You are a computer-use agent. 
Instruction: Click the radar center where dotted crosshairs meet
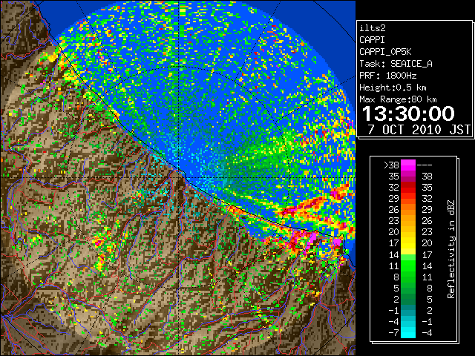click(x=179, y=177)
